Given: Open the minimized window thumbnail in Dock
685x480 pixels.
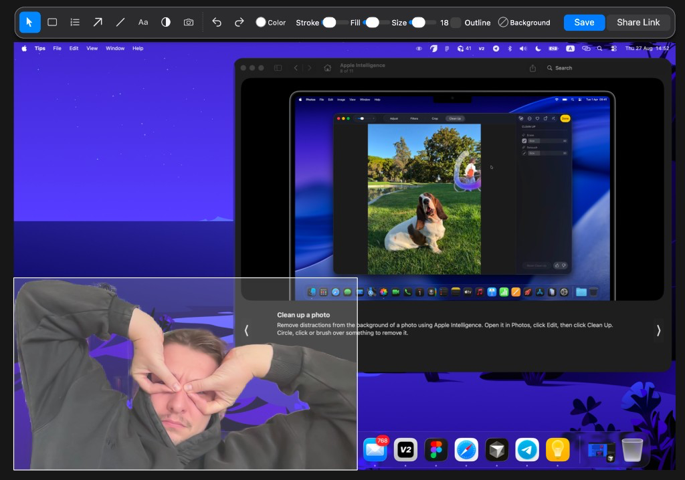Looking at the screenshot, I should (601, 452).
